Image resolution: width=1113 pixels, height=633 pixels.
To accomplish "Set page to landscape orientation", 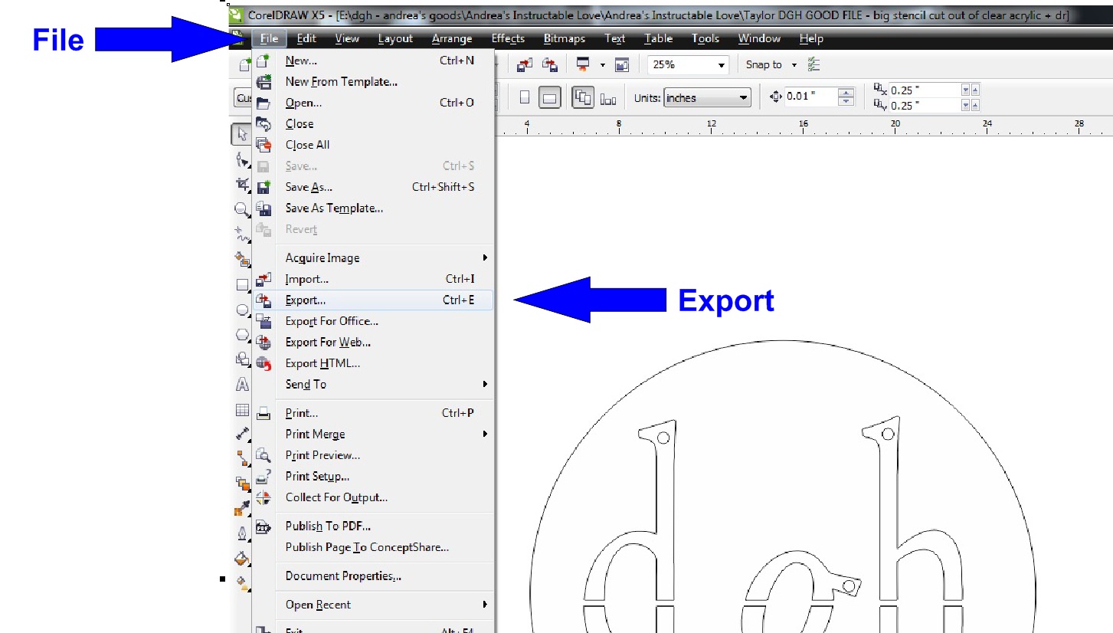I will point(549,98).
